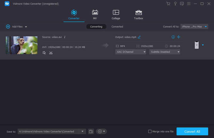
Task: Open the video effects edit (star wand) icon
Action: click(44, 53)
